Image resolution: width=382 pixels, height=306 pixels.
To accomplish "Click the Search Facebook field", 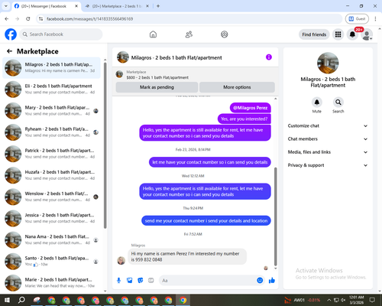I will (61, 34).
